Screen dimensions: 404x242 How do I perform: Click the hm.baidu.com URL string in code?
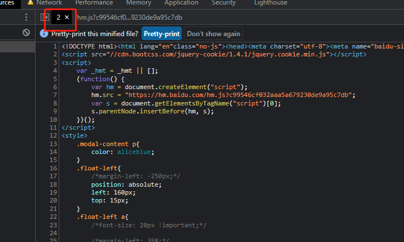pyautogui.click(x=238, y=95)
